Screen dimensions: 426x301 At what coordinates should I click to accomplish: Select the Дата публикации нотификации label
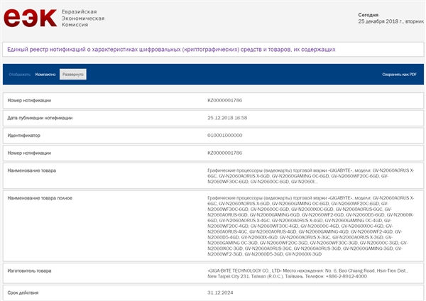pos(40,118)
